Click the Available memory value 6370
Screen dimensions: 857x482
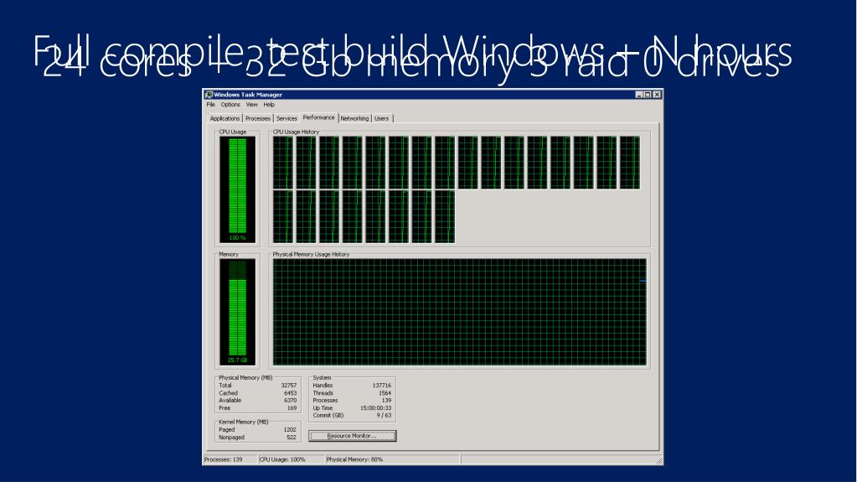290,401
